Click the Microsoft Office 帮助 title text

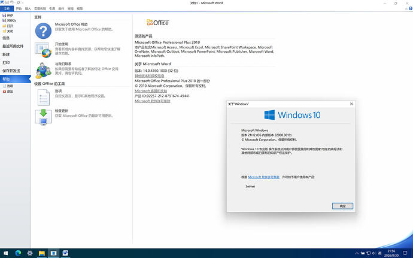coord(71,24)
